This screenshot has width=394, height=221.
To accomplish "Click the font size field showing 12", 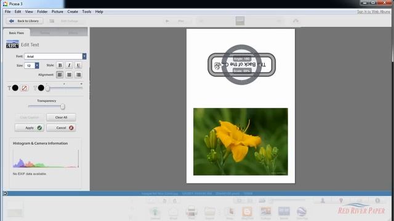I will [30, 66].
